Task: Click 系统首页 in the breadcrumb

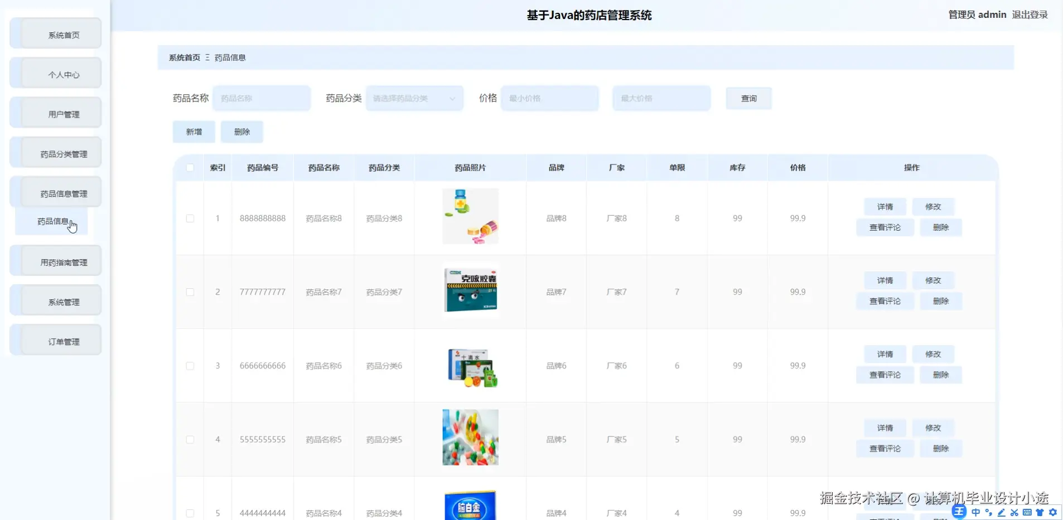Action: point(184,57)
